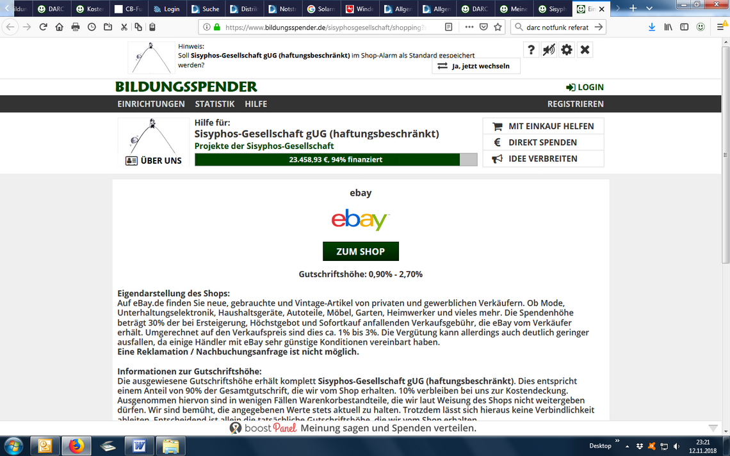Click DIREKT SPENDEN button
The height and width of the screenshot is (456, 730).
pyautogui.click(x=543, y=143)
